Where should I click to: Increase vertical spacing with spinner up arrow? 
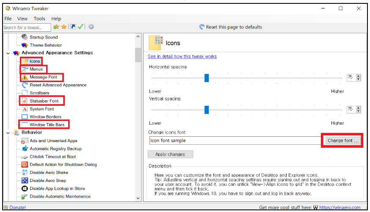(x=359, y=107)
